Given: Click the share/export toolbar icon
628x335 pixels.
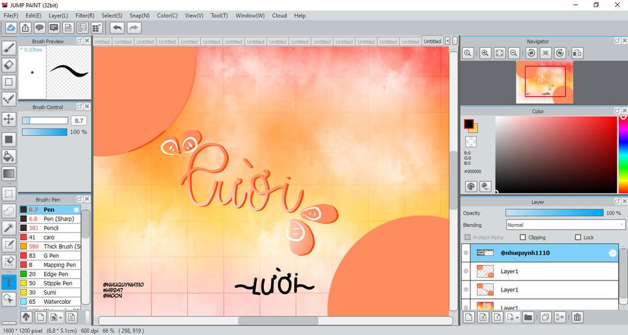Looking at the screenshot, I should tap(25, 28).
